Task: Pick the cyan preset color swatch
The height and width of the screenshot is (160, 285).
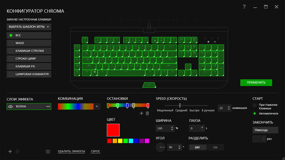Action: pos(131,141)
